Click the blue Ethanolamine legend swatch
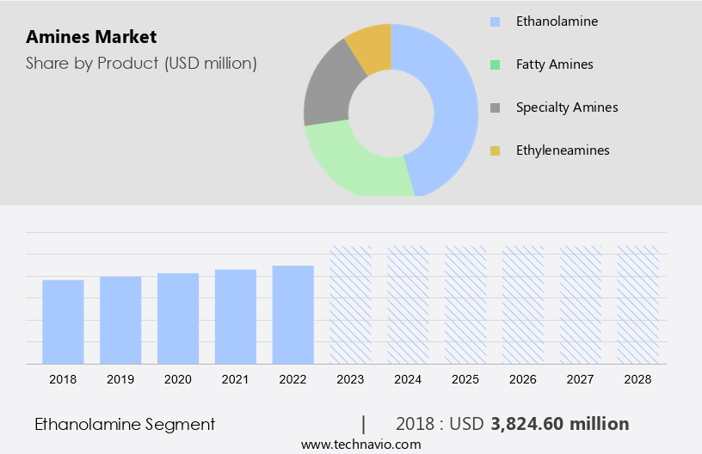Screen dimensions: 702x454 click(x=495, y=21)
